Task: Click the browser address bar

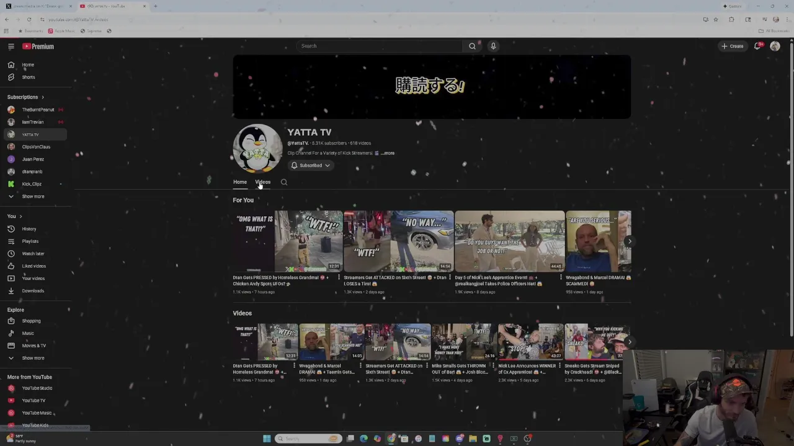Action: (372, 19)
